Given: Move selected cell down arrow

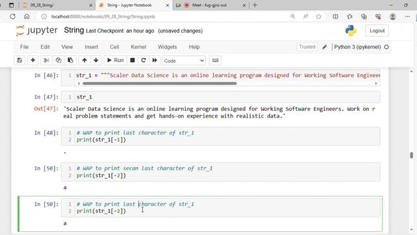Looking at the screenshot, I should click(96, 60).
